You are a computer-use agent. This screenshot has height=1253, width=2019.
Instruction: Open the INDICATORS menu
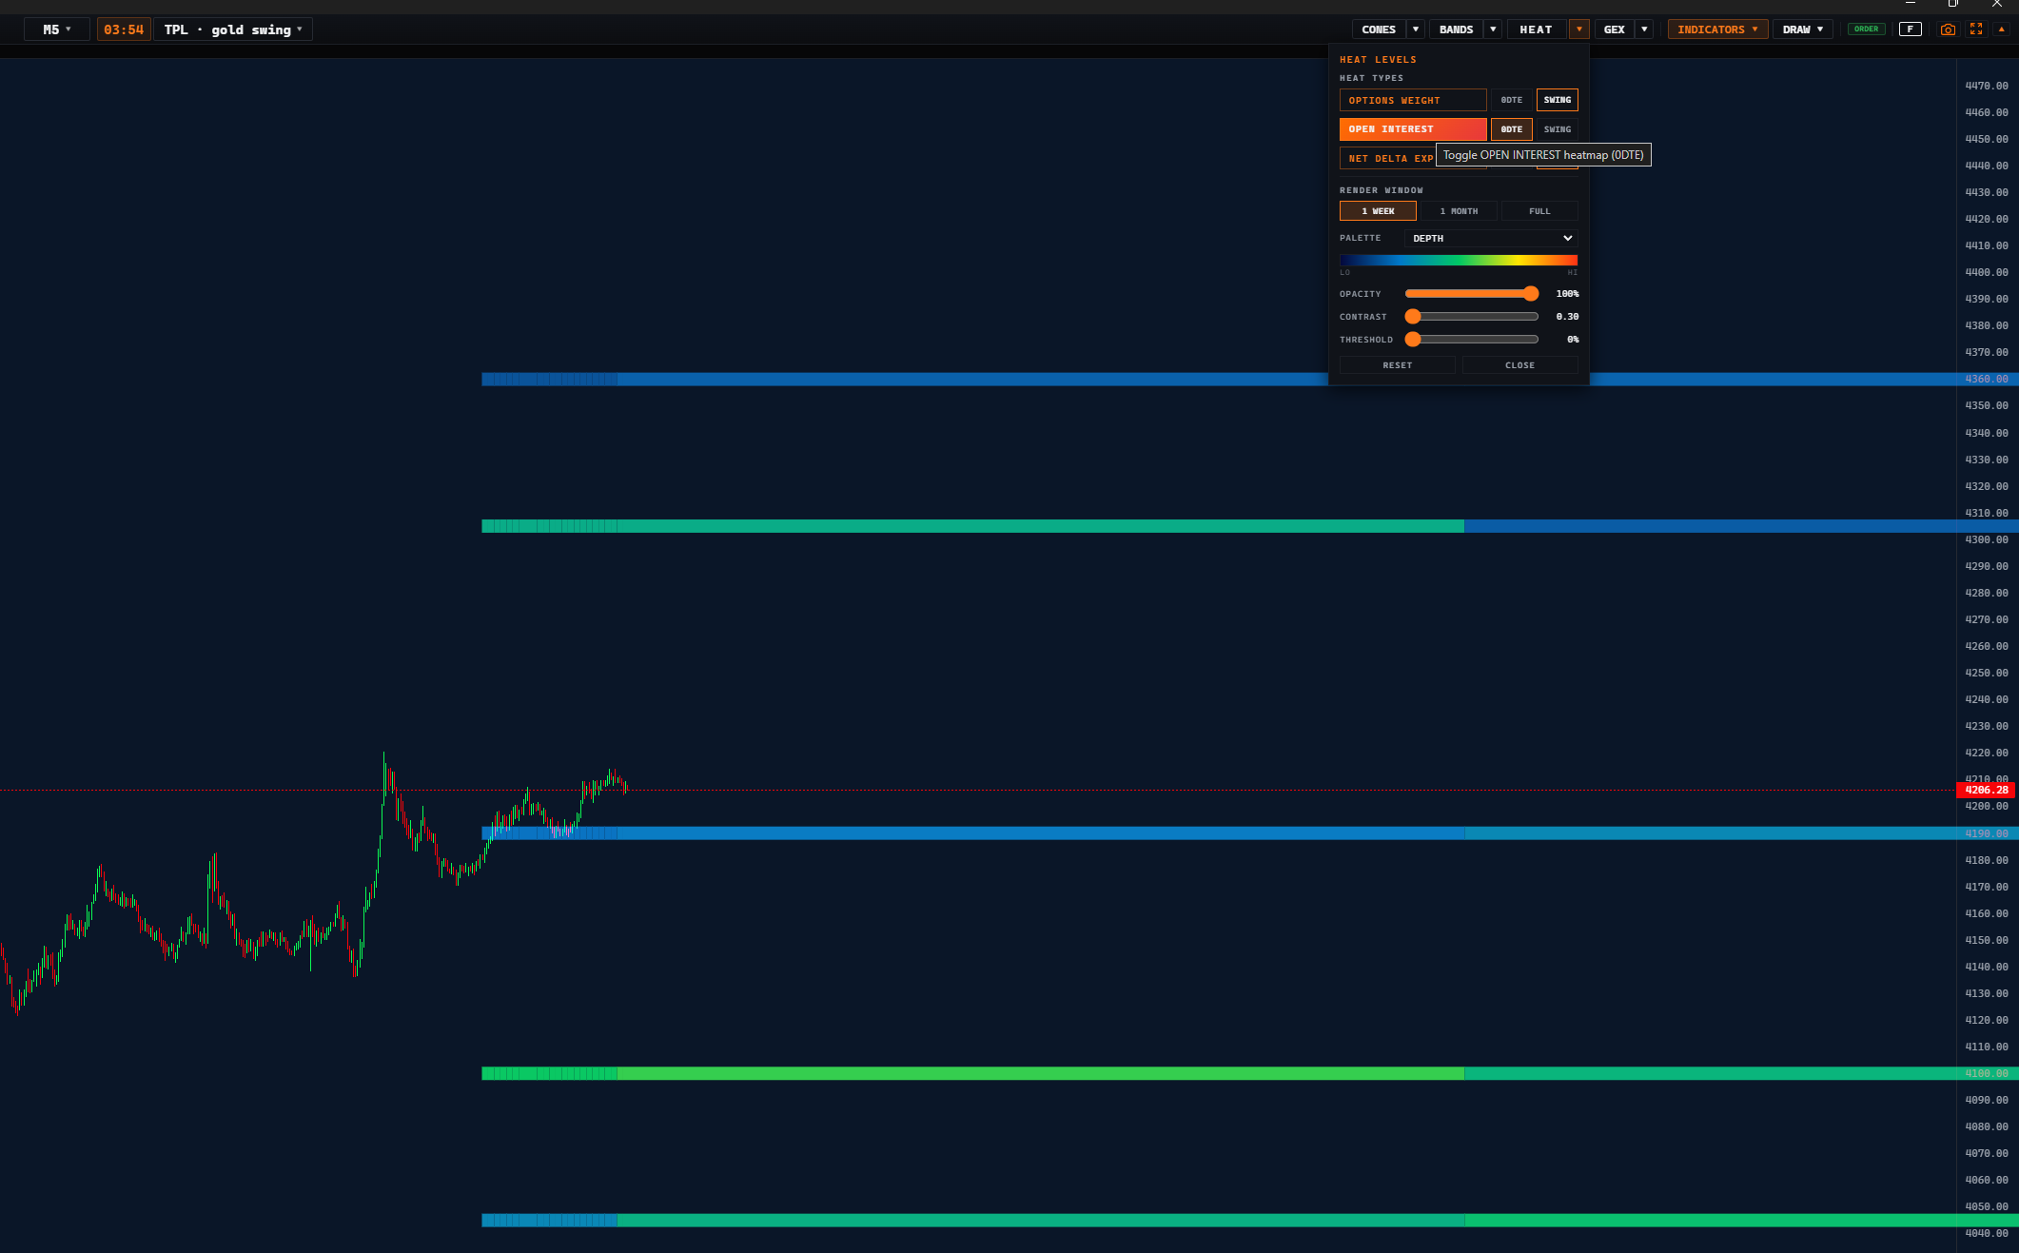(1717, 29)
